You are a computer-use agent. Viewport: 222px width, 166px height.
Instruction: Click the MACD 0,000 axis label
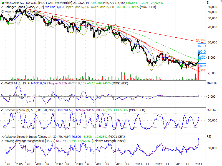[211, 97]
